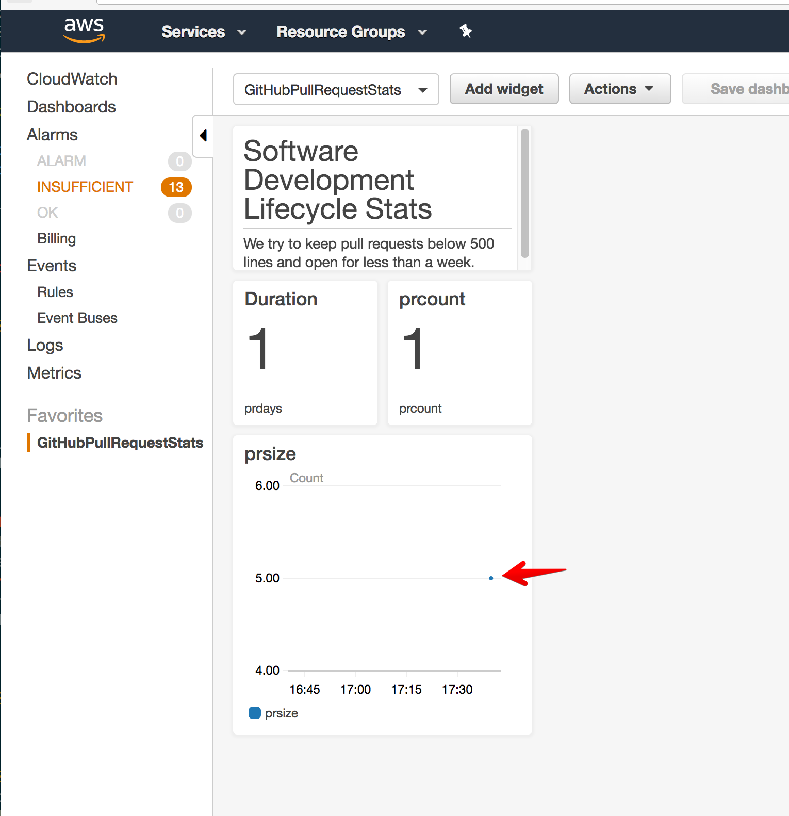Select the ALARM state filter
This screenshot has height=816, width=789.
[61, 161]
